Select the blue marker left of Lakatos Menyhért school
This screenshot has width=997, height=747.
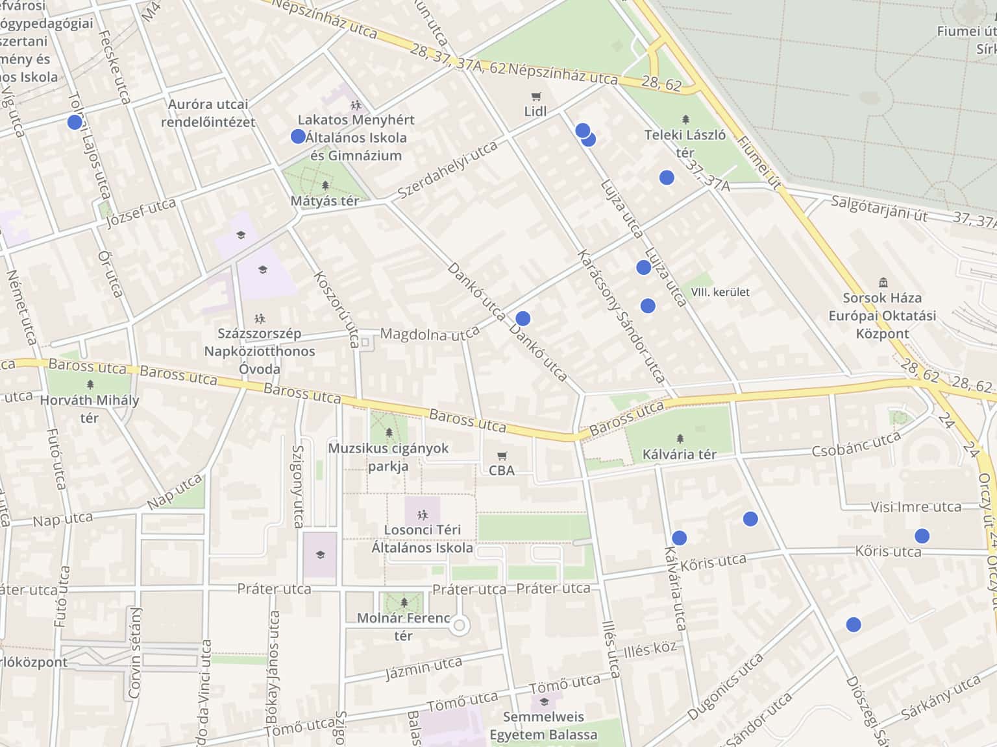(298, 136)
